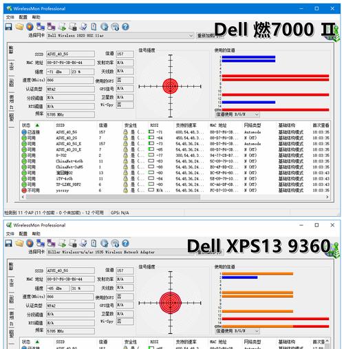
Task: Select the blue 已连接 row in the AP list
Action: [x=175, y=132]
